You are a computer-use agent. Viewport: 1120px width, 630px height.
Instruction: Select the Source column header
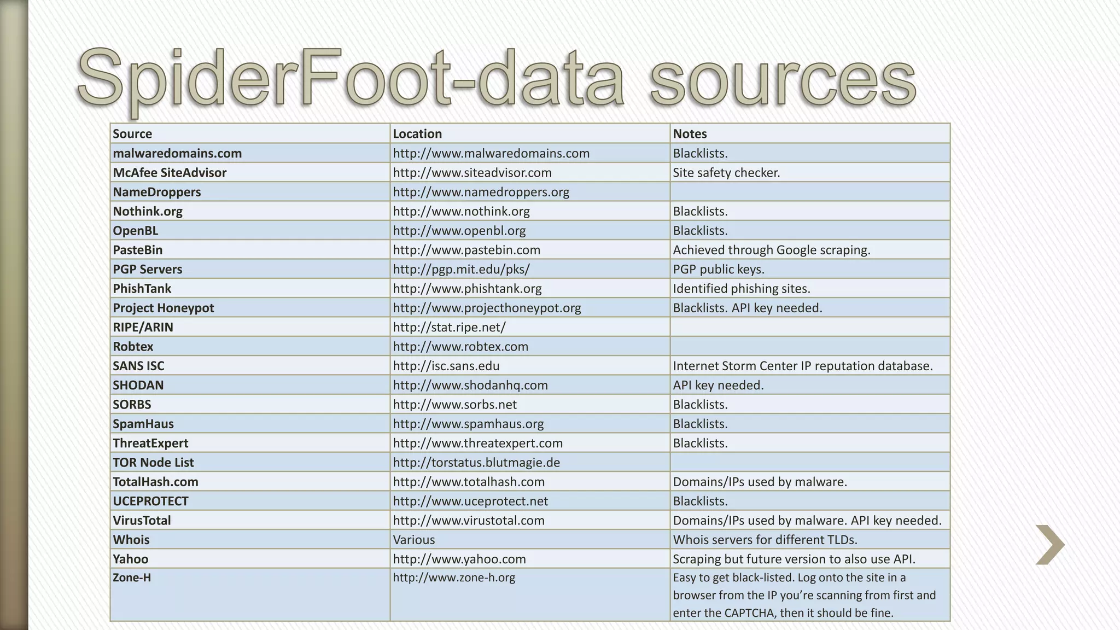coord(132,134)
